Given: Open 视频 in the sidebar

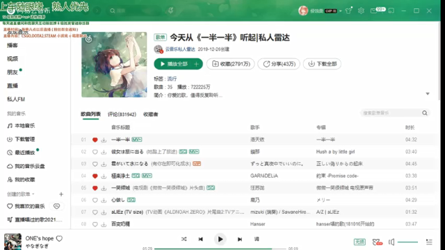Looking at the screenshot, I should [x=13, y=58].
